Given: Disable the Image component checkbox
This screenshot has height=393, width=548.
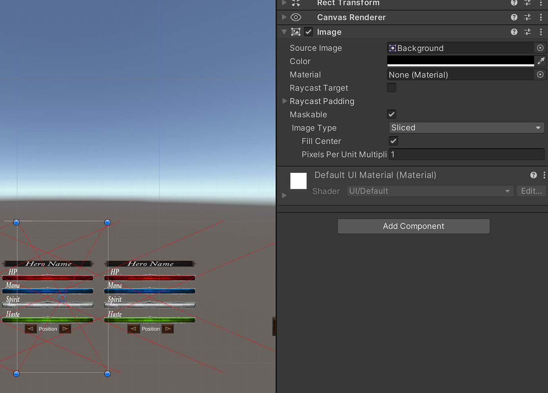Looking at the screenshot, I should [x=308, y=32].
